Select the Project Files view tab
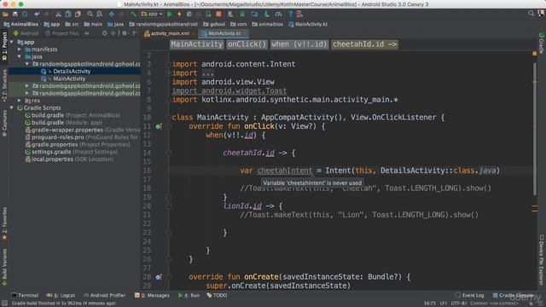The image size is (546, 307). tap(62, 33)
